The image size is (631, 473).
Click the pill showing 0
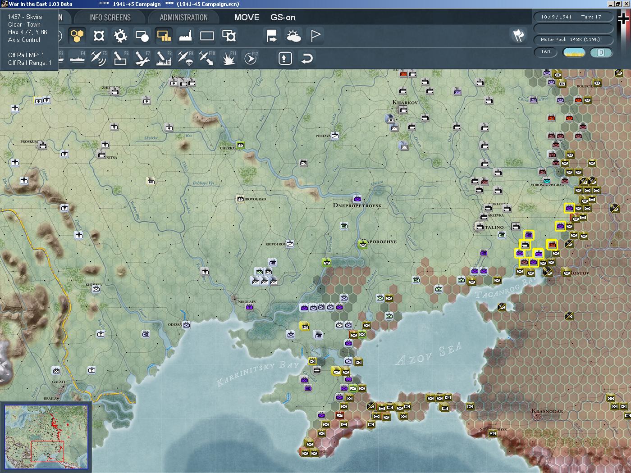pyautogui.click(x=601, y=52)
